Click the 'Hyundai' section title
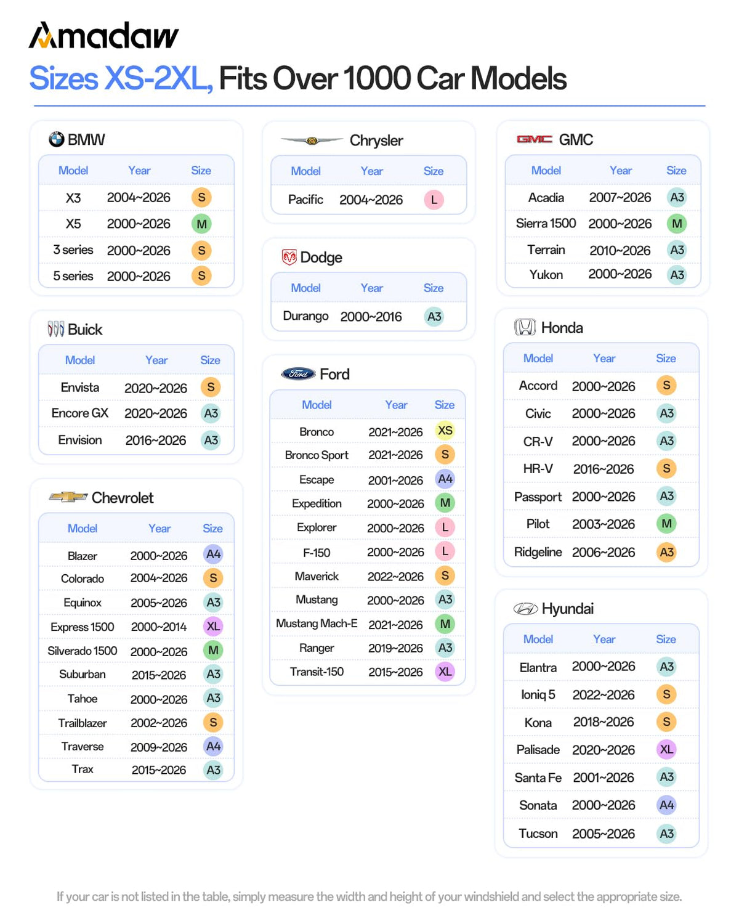739x918 pixels. coord(568,609)
